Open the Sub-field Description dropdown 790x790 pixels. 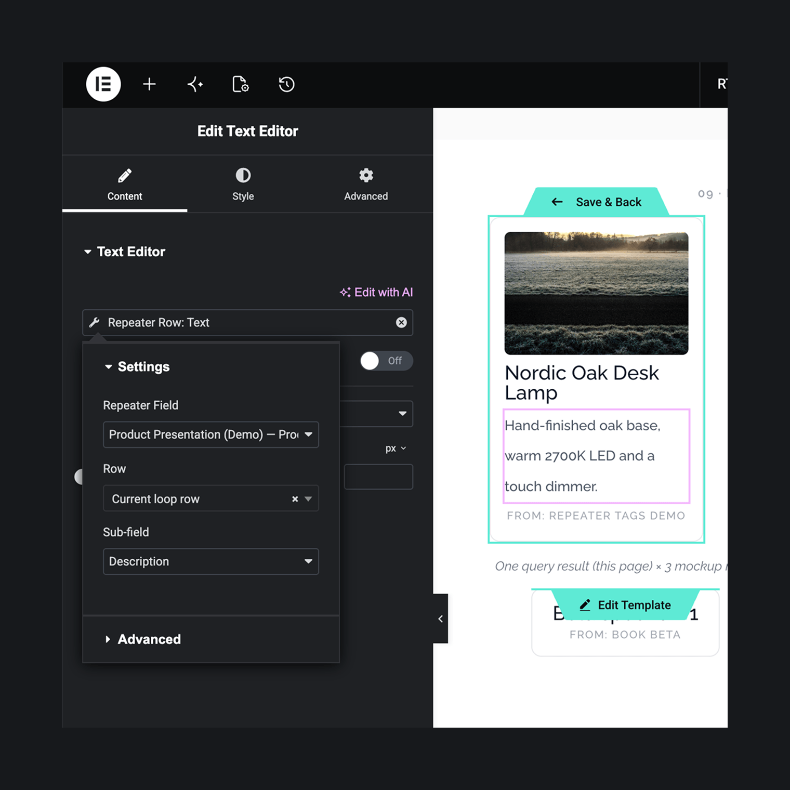[x=211, y=561]
